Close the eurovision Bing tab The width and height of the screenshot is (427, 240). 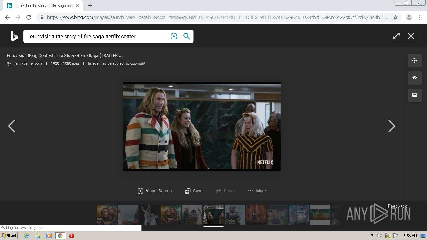coord(77,6)
